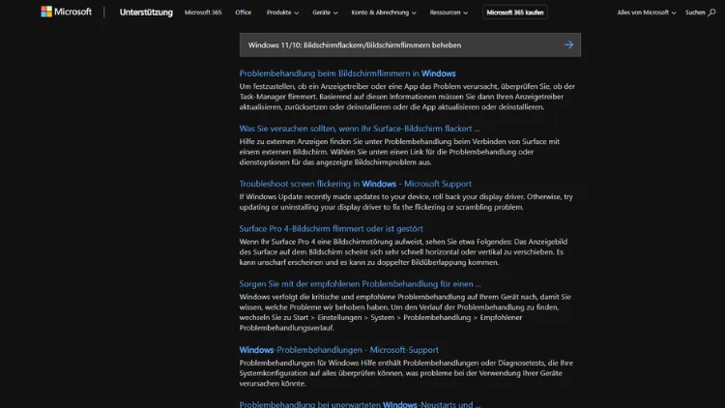
Task: Click the description starting 'Problembehandlungen für Windows Hilfe'
Action: click(406, 373)
